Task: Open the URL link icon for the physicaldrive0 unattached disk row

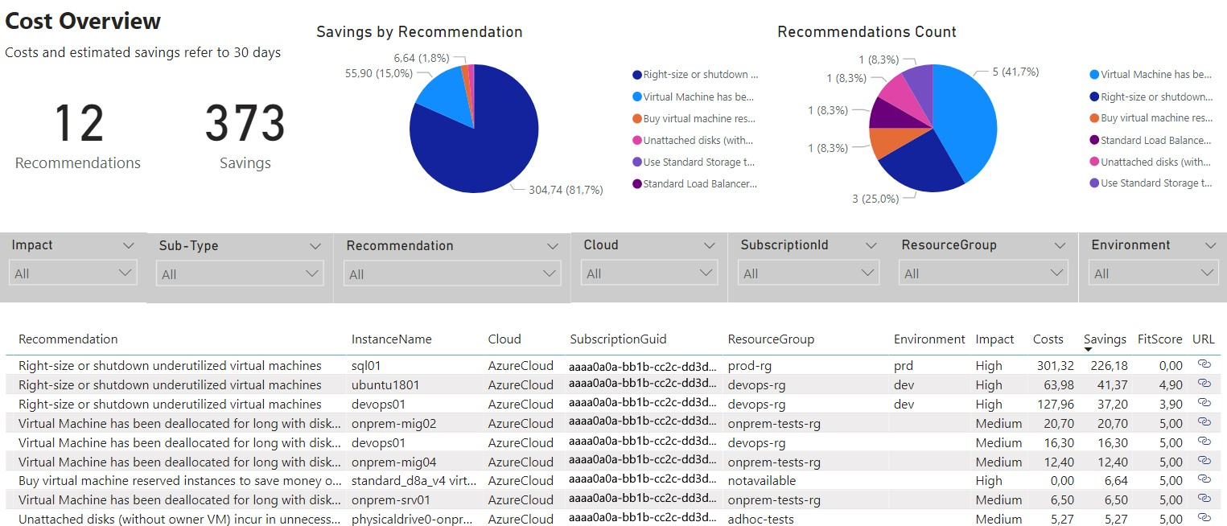Action: point(1204,519)
